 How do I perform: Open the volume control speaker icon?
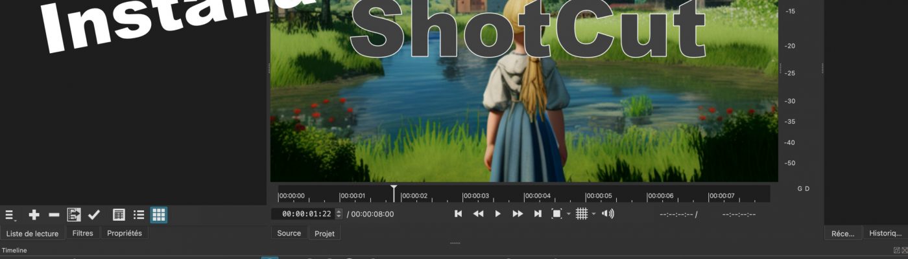608,214
